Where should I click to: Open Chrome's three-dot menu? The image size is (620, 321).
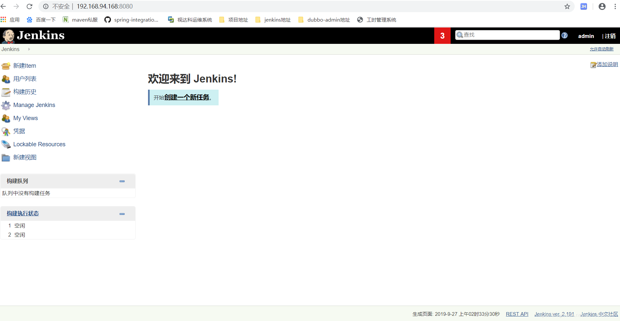pyautogui.click(x=615, y=6)
